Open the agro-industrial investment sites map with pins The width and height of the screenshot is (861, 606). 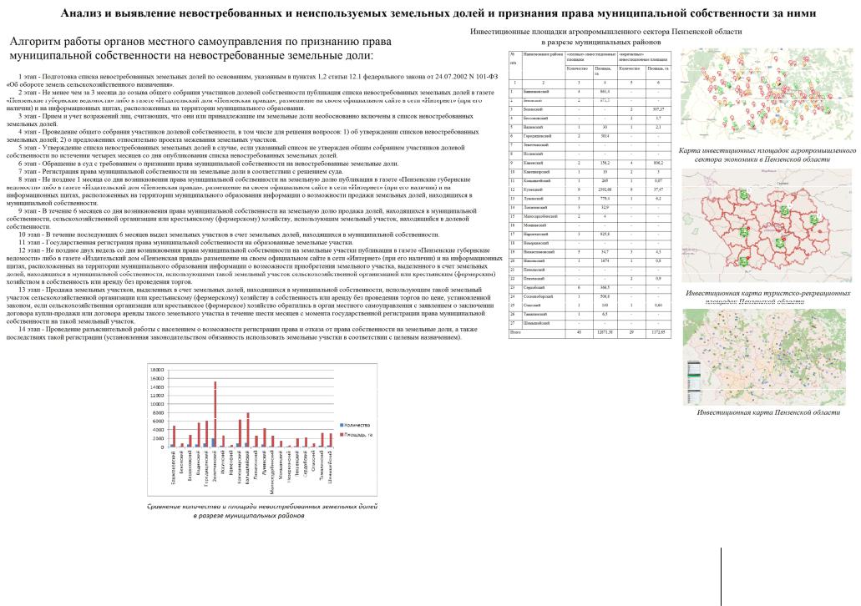pos(767,93)
